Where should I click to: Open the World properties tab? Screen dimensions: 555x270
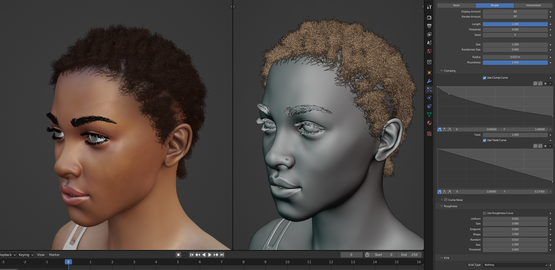click(429, 51)
